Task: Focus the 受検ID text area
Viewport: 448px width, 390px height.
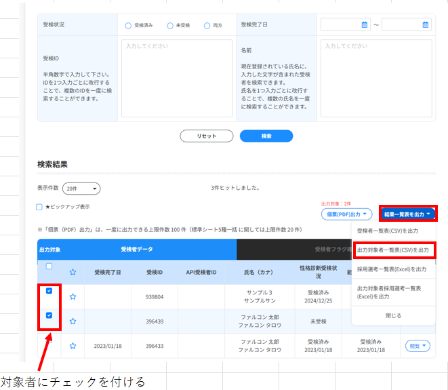Action: pos(177,79)
